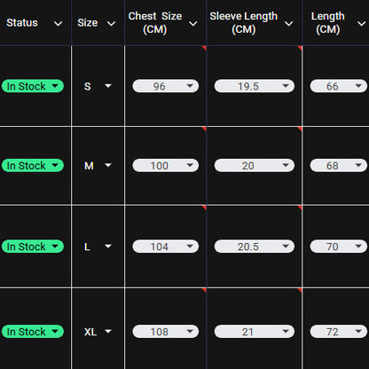Click the red note marker on the 19.5 cell
369x369 pixels.
(300, 48)
